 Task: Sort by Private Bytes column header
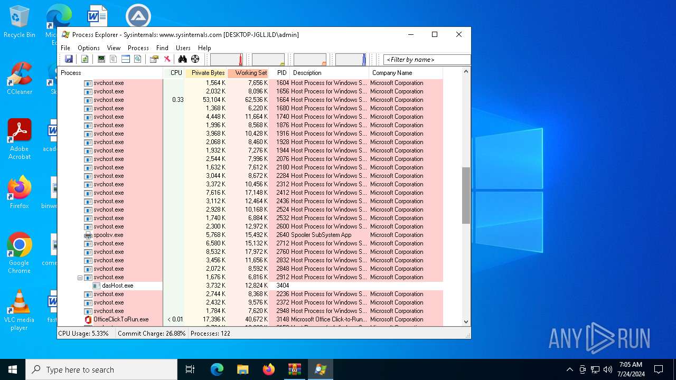coord(206,73)
